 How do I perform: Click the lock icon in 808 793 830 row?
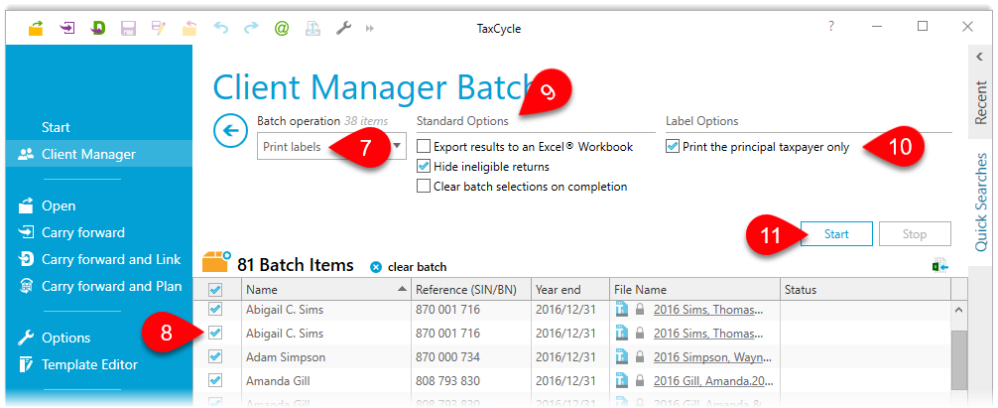click(640, 380)
